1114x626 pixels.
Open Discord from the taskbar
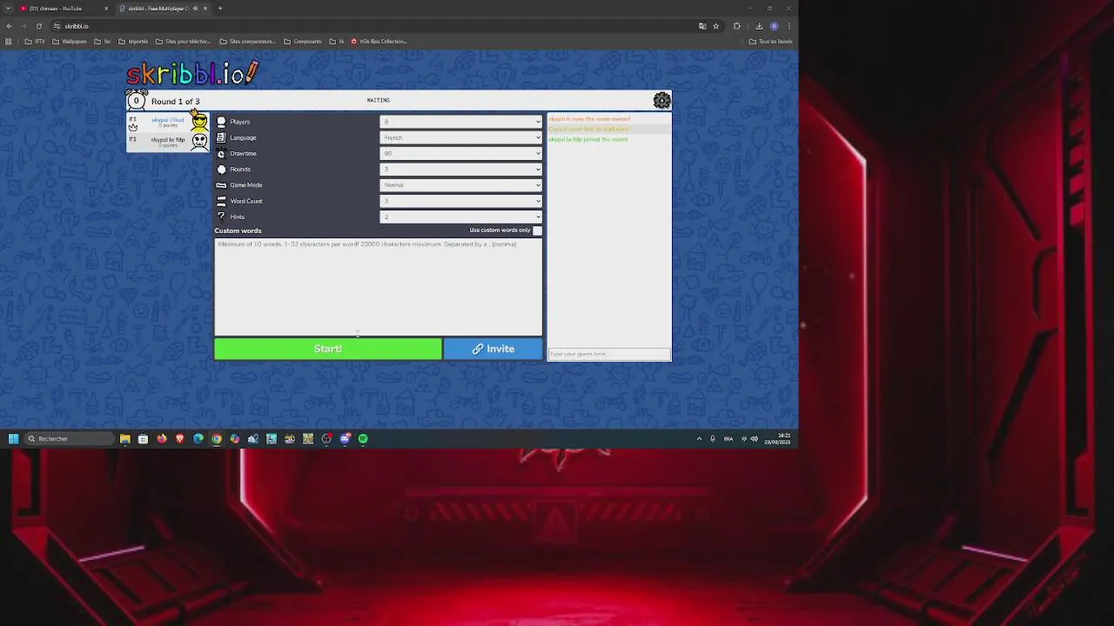[x=345, y=439]
